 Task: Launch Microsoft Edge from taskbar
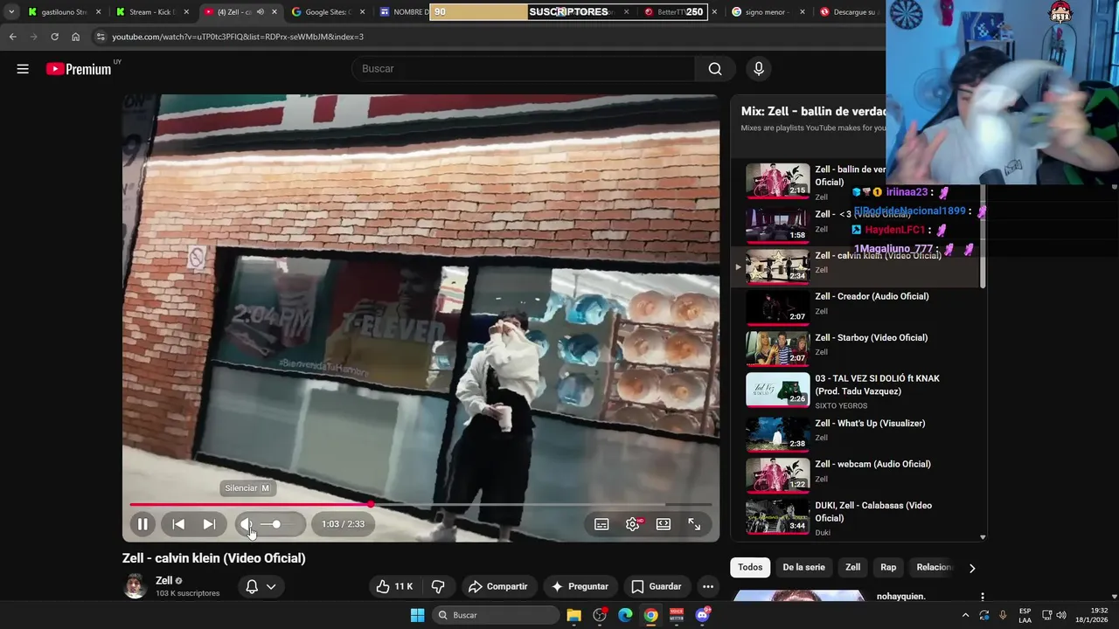625,615
